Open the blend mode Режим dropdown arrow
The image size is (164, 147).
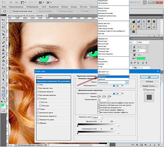(x=127, y=82)
